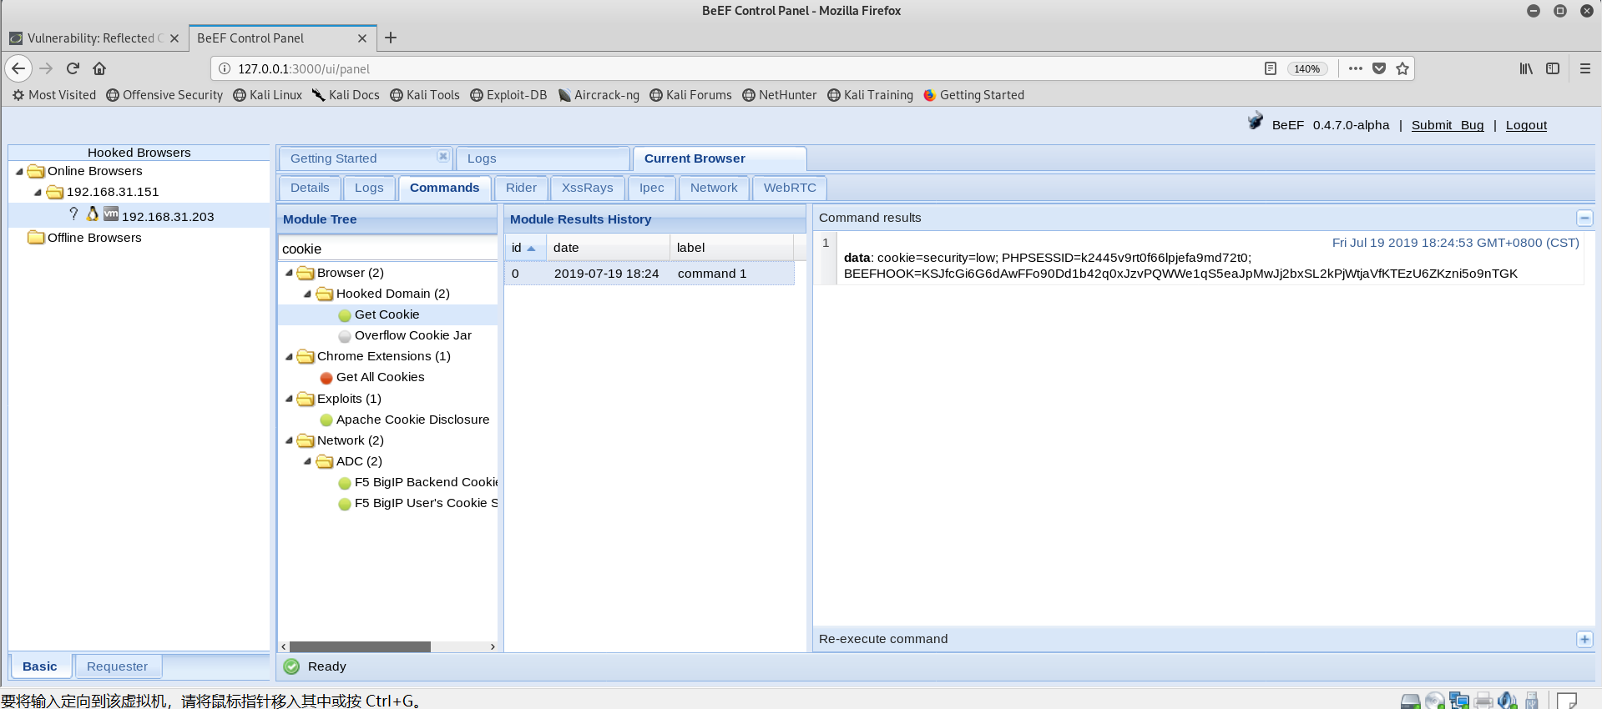Viewport: 1602px width, 709px height.
Task: Open the Requester button at bottom
Action: (x=118, y=666)
